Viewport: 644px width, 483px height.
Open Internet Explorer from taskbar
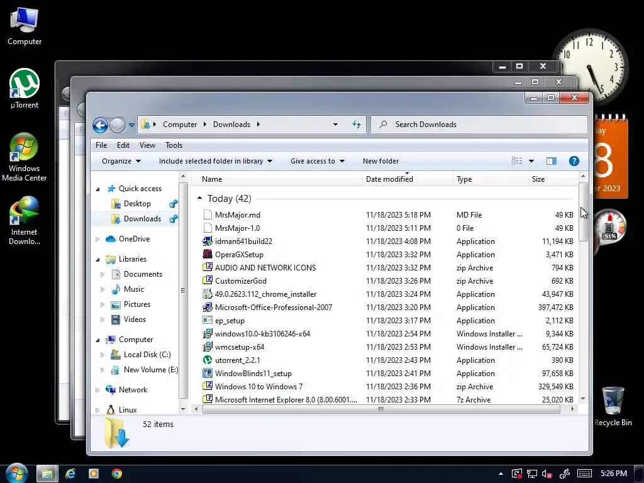pyautogui.click(x=70, y=474)
